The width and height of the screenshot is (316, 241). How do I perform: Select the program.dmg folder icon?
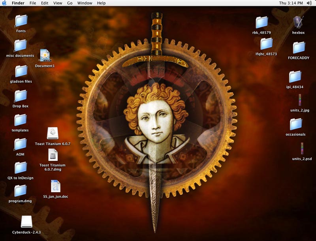click(20, 191)
